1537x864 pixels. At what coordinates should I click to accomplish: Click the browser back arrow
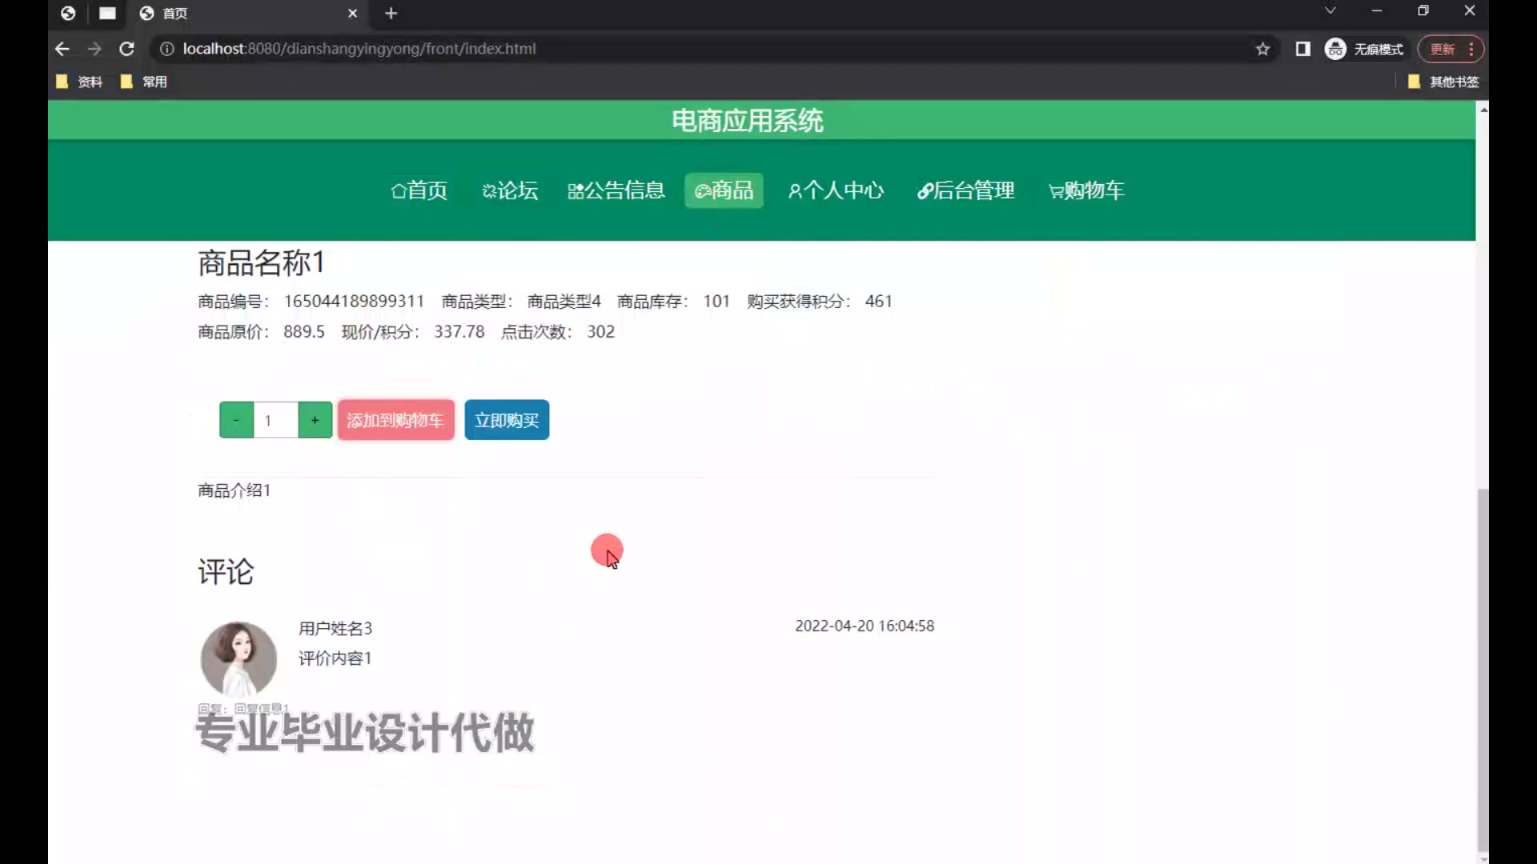(62, 49)
